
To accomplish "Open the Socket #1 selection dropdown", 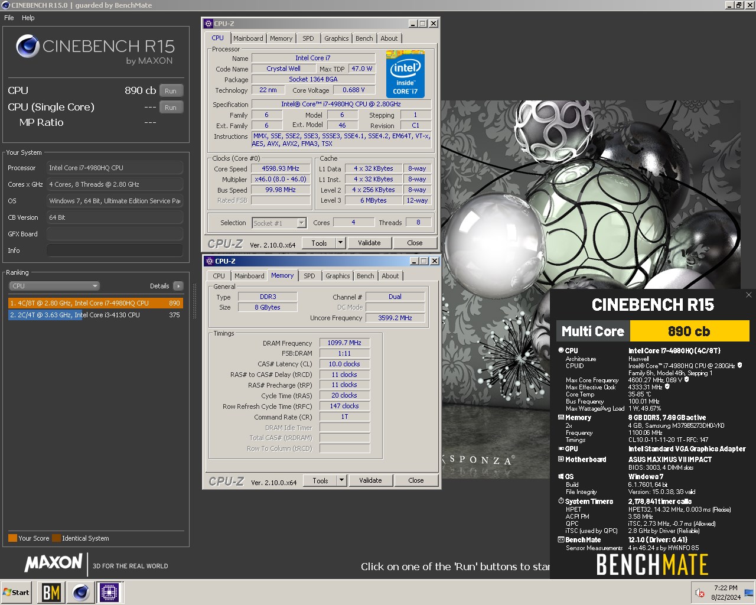I will coord(279,223).
